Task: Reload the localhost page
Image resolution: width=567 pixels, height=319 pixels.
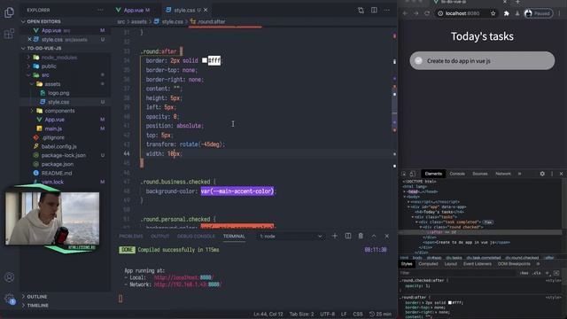Action: 427,13
